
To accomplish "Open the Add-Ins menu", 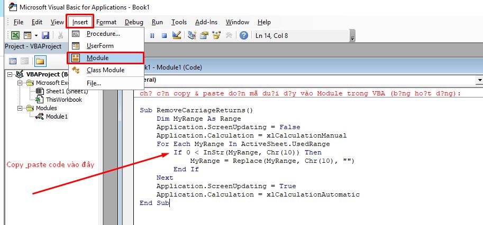I will click(206, 22).
